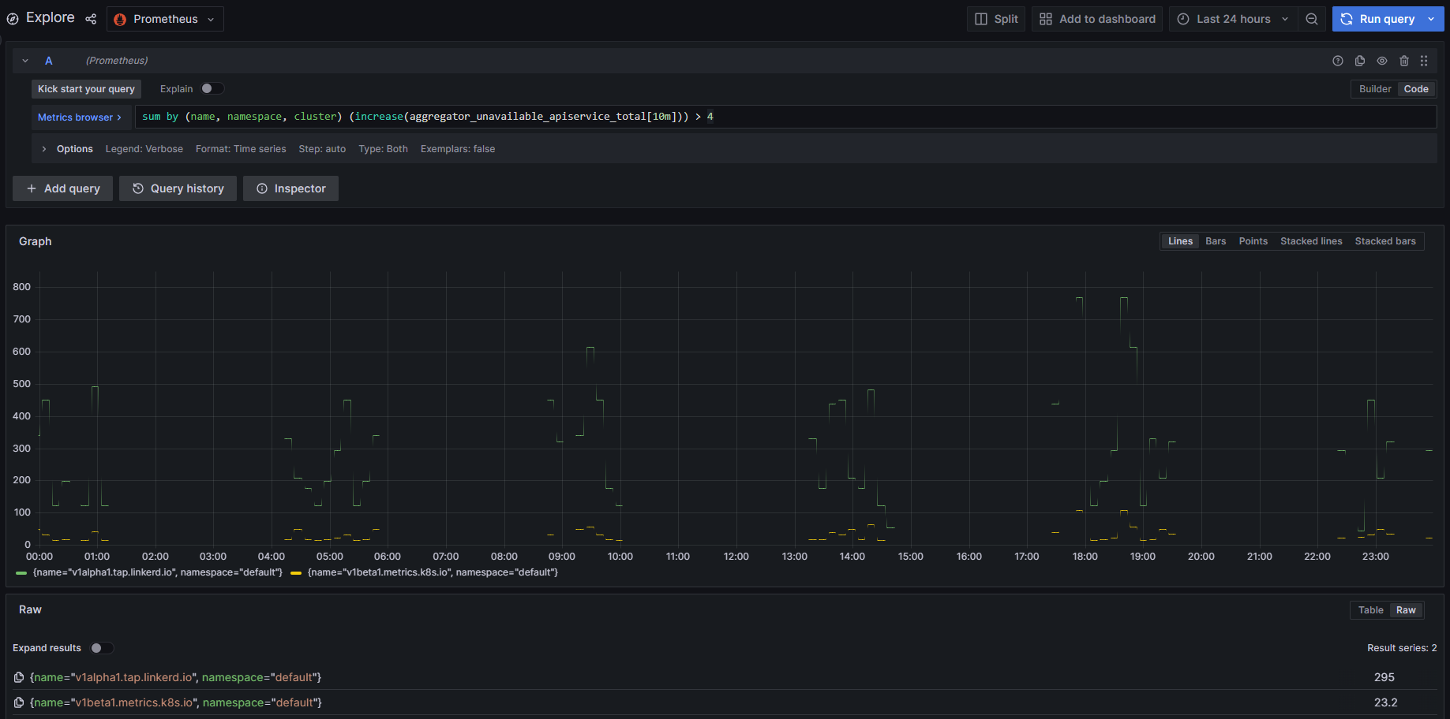Image resolution: width=1450 pixels, height=719 pixels.
Task: Open the Prometheus data source picker
Action: click(x=164, y=18)
